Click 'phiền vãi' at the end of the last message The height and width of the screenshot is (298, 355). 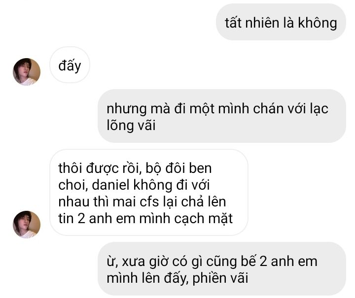tap(220, 278)
